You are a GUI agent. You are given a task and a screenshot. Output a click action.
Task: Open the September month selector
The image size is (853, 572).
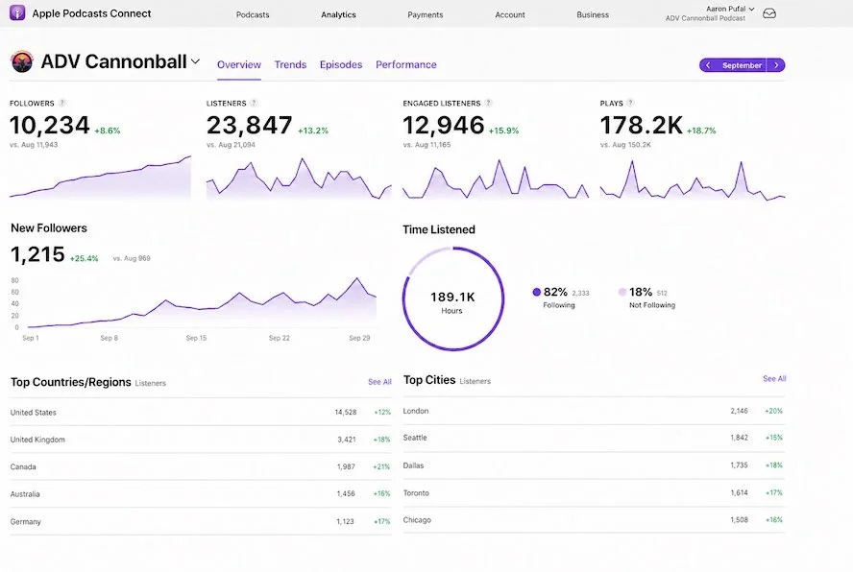pyautogui.click(x=742, y=65)
